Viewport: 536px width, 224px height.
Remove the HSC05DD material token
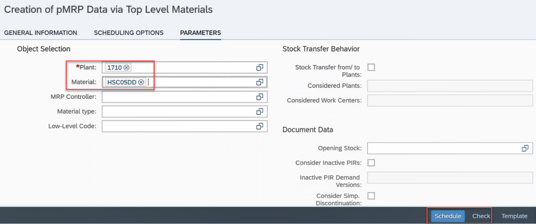[141, 82]
